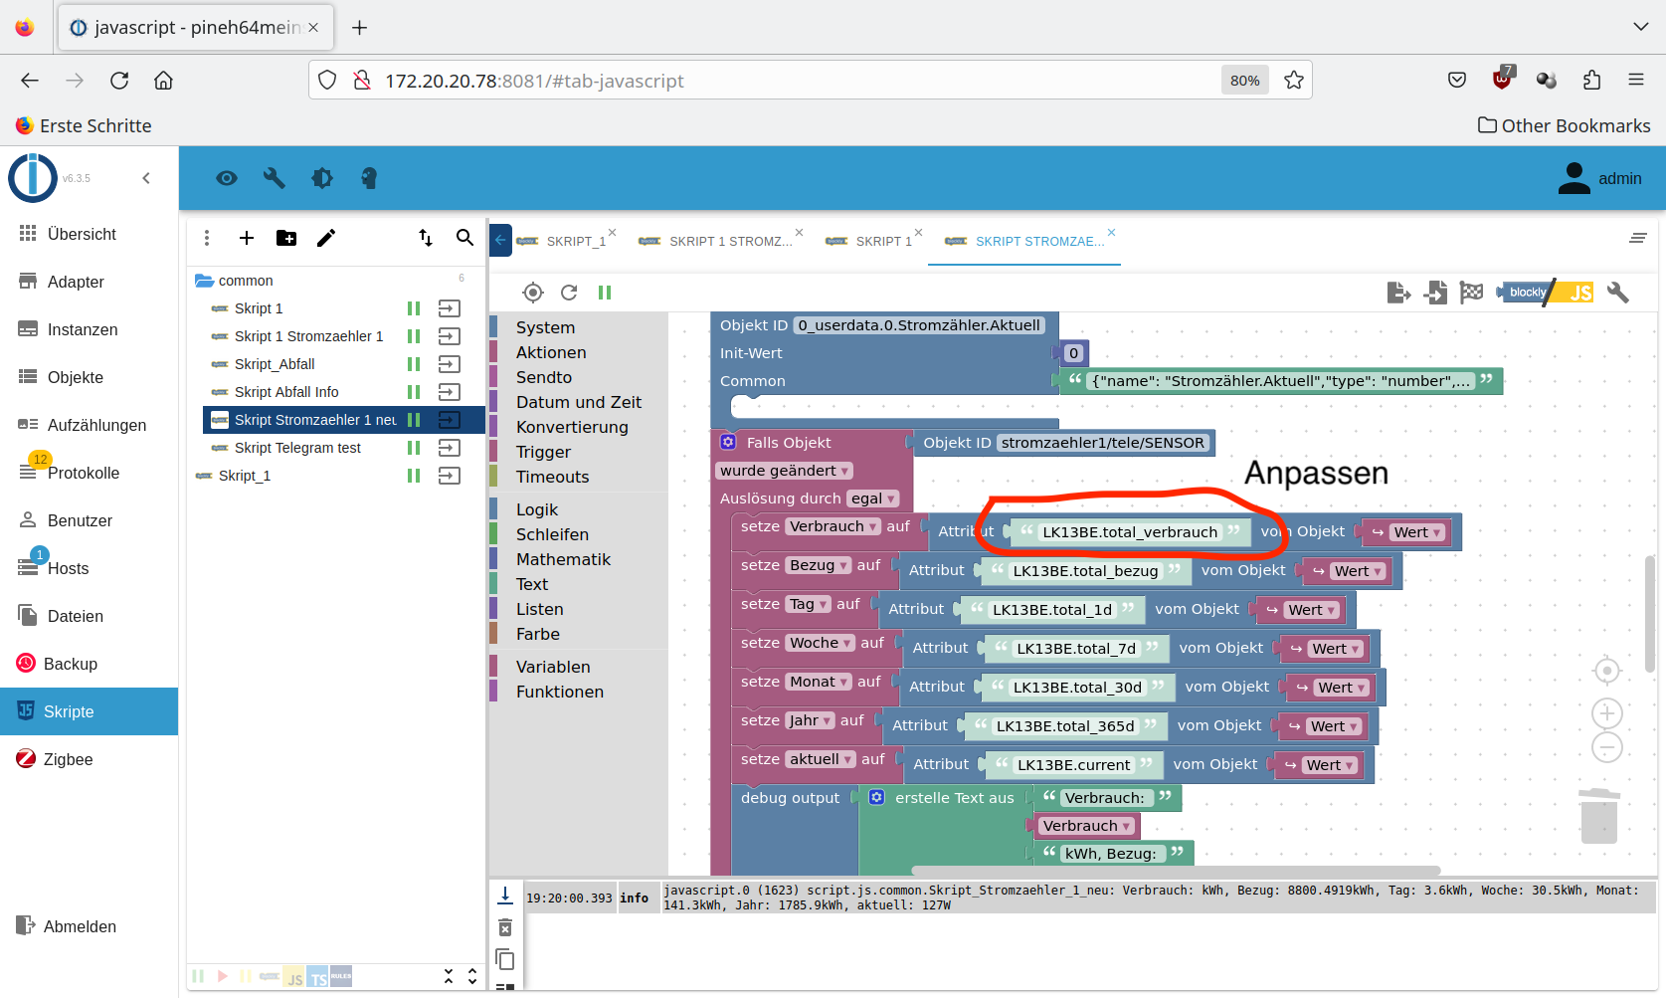Open the log for Skript Telegram test
Screen dimensions: 1666x998
(450, 448)
